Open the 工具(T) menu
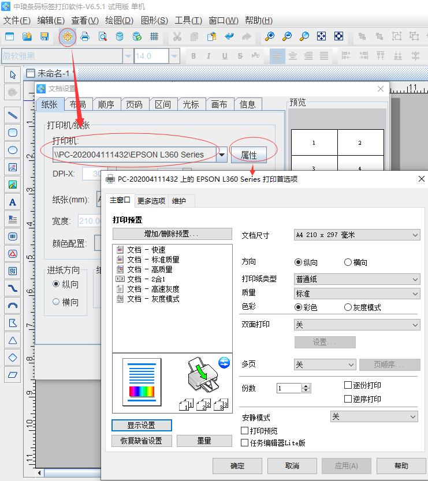This screenshot has width=428, height=481. click(188, 20)
